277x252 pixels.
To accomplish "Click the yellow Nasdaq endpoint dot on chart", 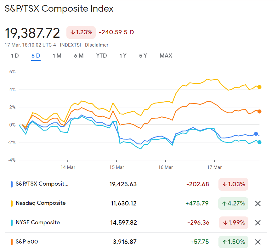I will coord(259,87).
